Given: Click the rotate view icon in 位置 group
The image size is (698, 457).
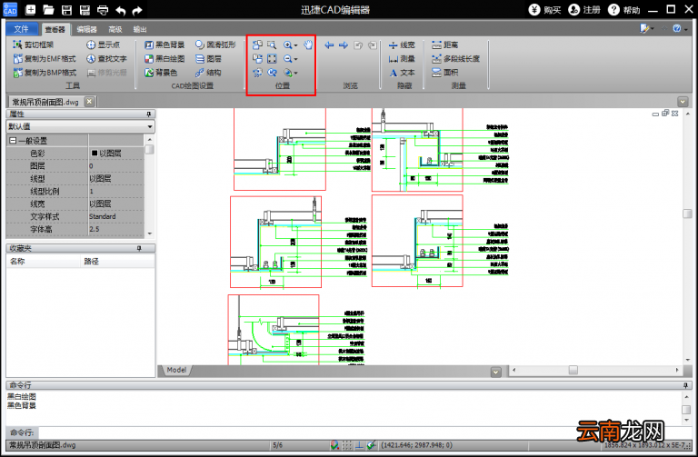Looking at the screenshot, I should pos(257,73).
